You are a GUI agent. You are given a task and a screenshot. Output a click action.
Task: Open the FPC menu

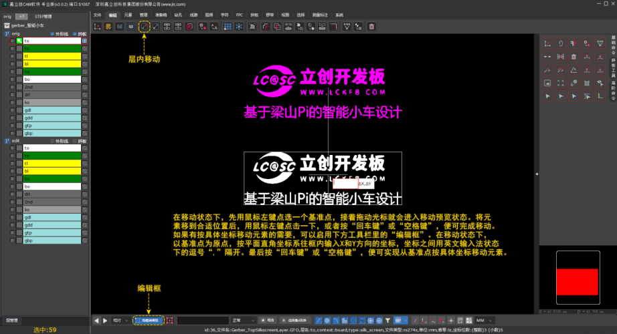(x=240, y=15)
